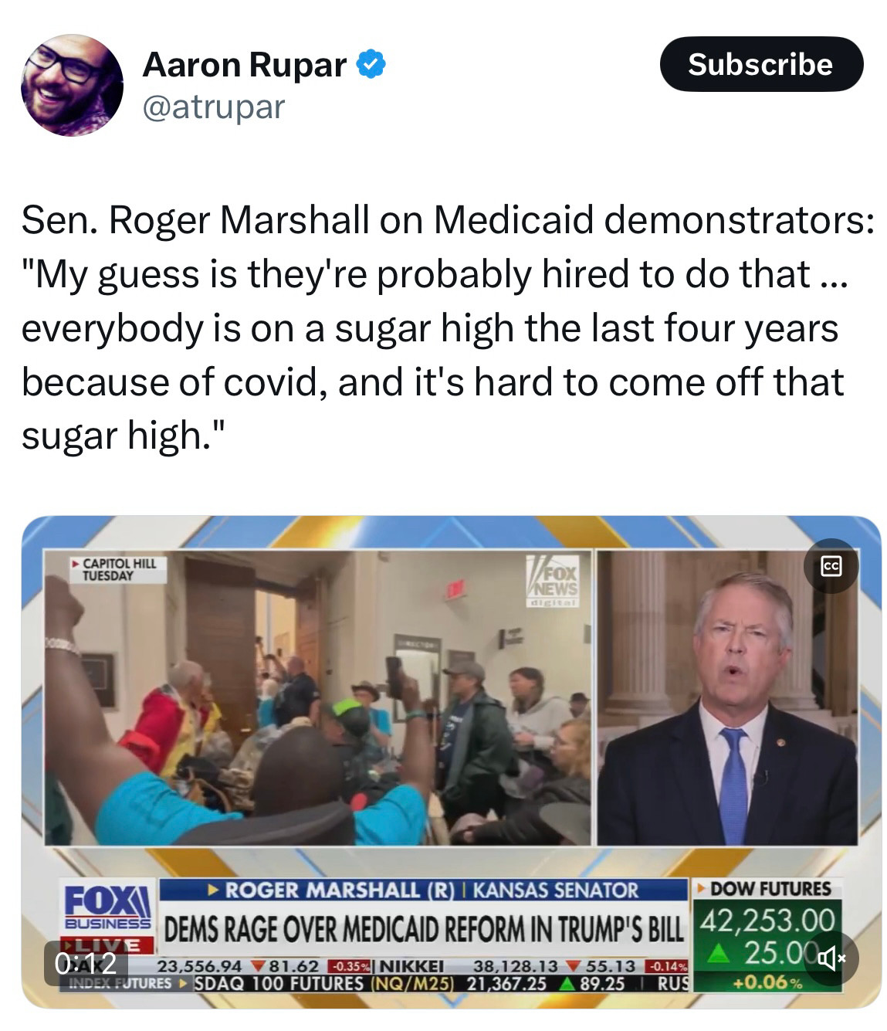Click the 0:12 video time indicator

(x=85, y=962)
